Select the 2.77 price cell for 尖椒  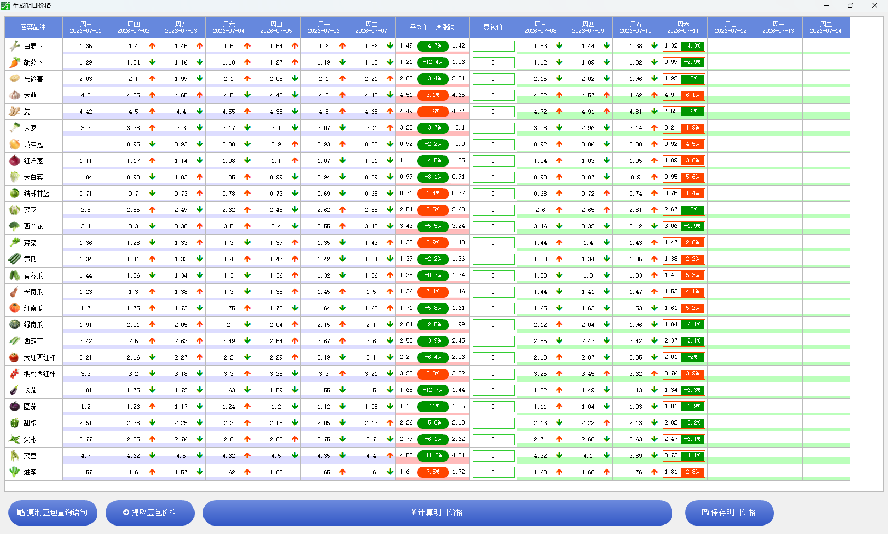[86, 439]
